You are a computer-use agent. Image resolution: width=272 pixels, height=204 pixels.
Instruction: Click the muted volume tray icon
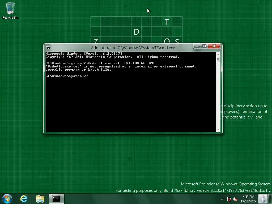(235, 199)
